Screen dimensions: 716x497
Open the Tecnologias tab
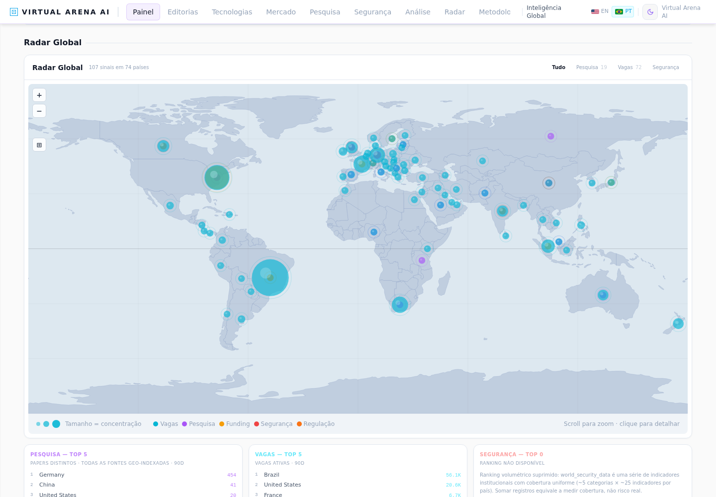(x=232, y=12)
